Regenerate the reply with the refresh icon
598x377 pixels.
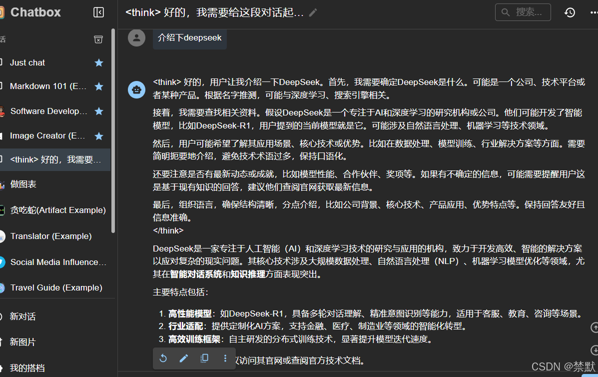tap(163, 358)
